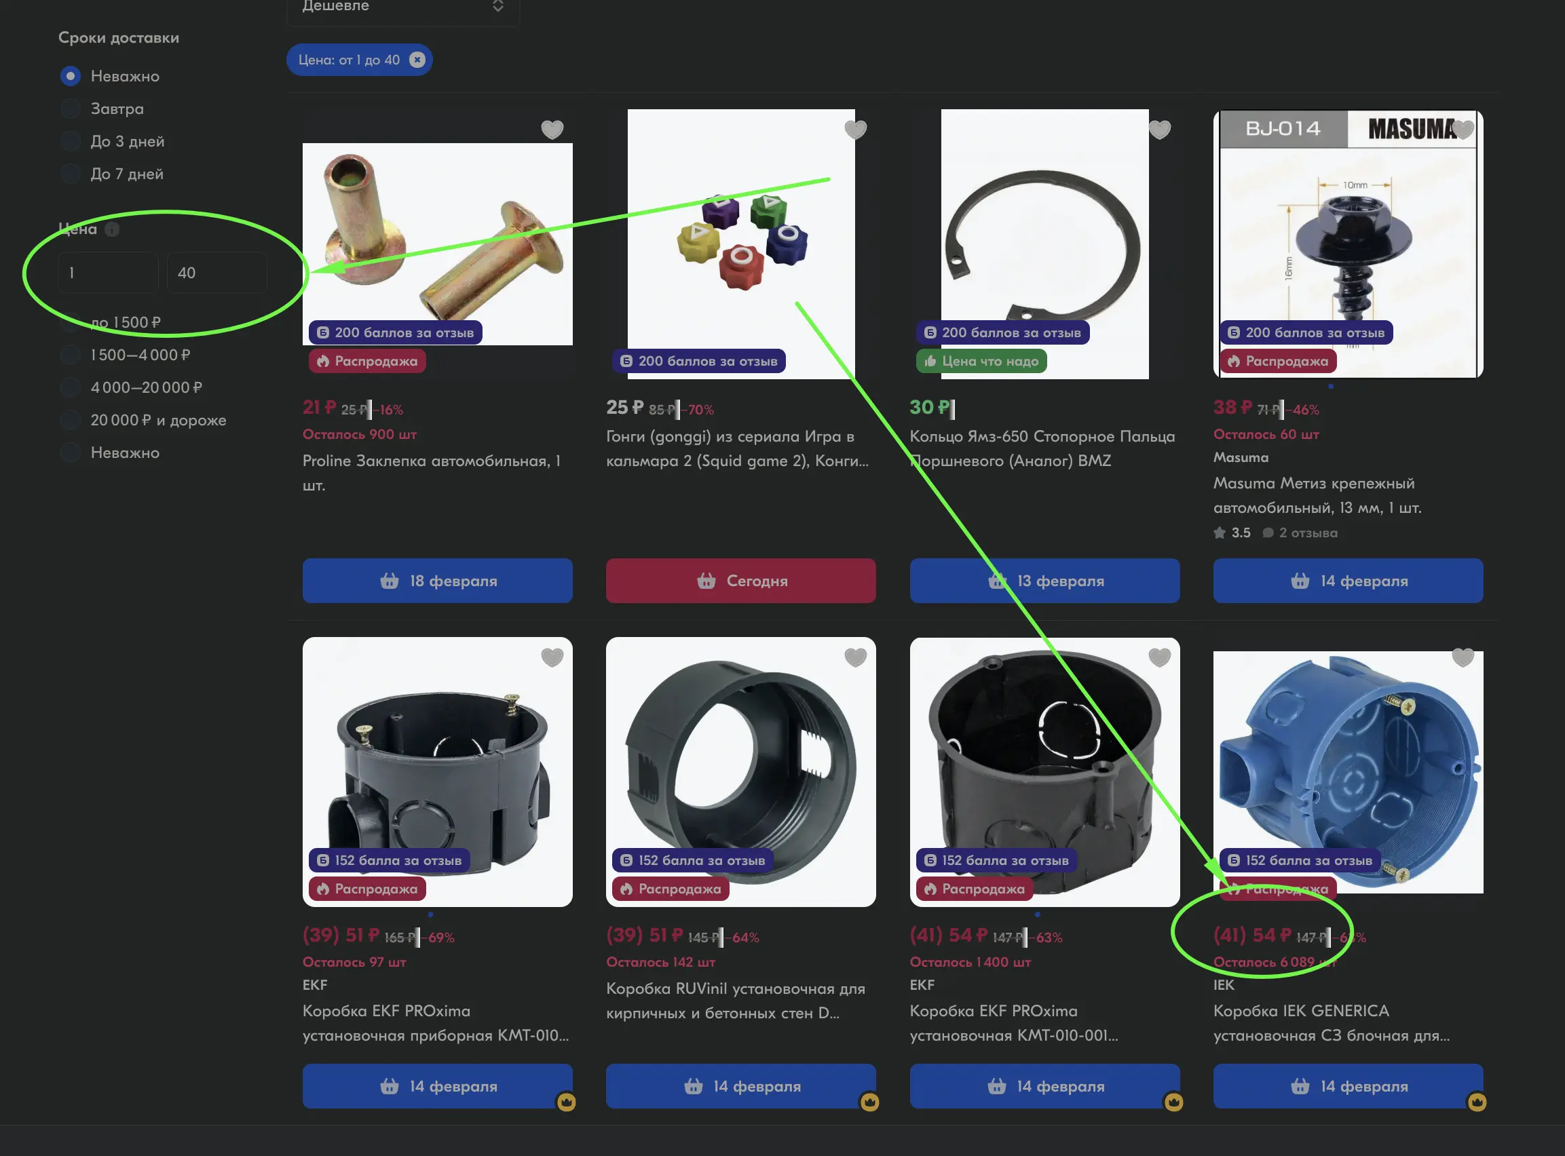Favorite EKF PROxima приборная КМТ-010 box

(x=552, y=657)
